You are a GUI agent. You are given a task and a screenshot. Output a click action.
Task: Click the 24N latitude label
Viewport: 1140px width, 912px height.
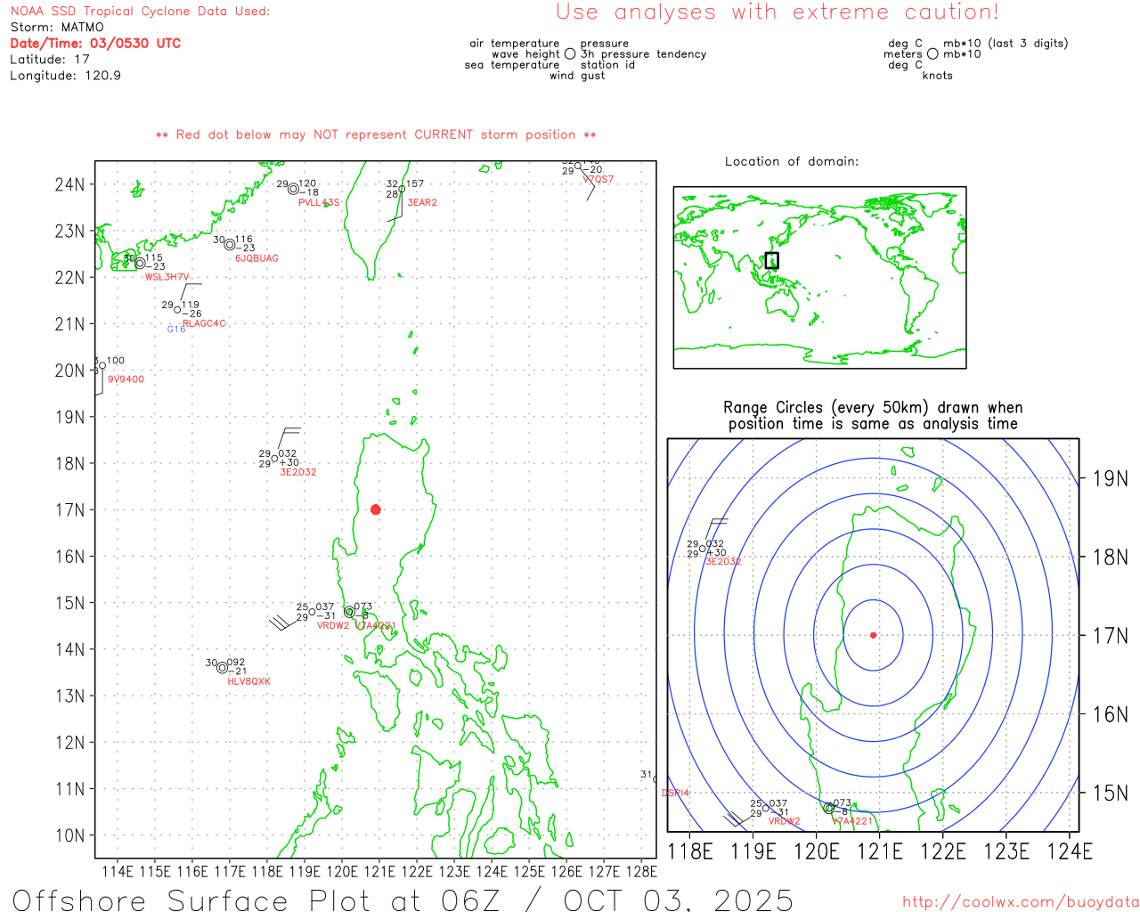pos(69,184)
